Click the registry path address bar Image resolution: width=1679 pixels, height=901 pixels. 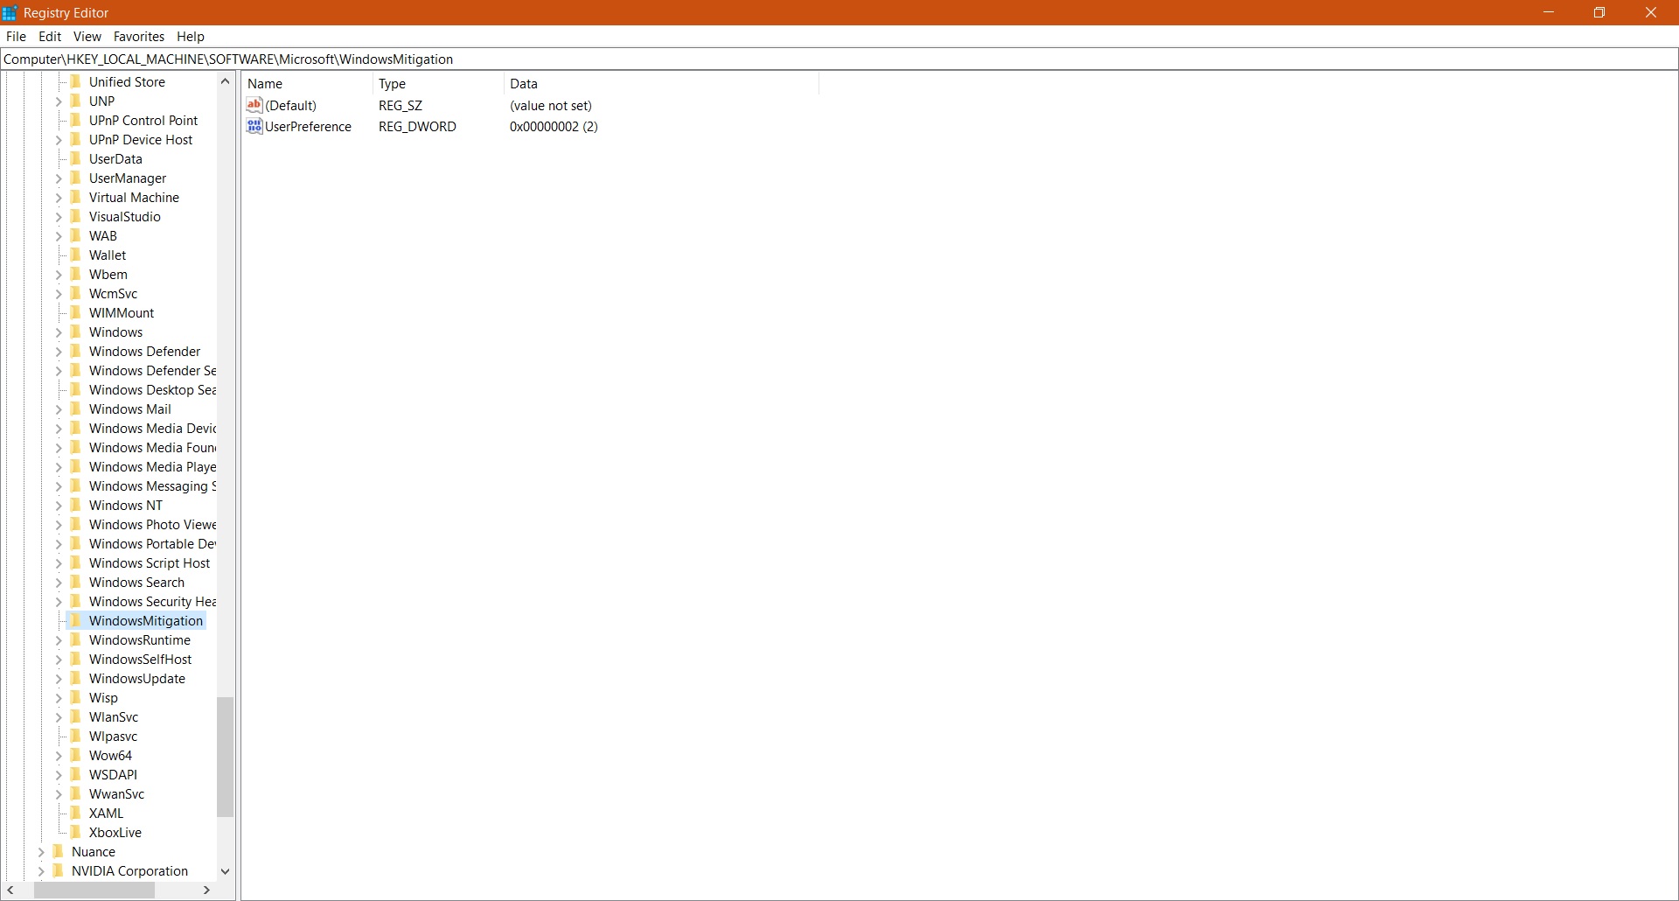(x=839, y=59)
